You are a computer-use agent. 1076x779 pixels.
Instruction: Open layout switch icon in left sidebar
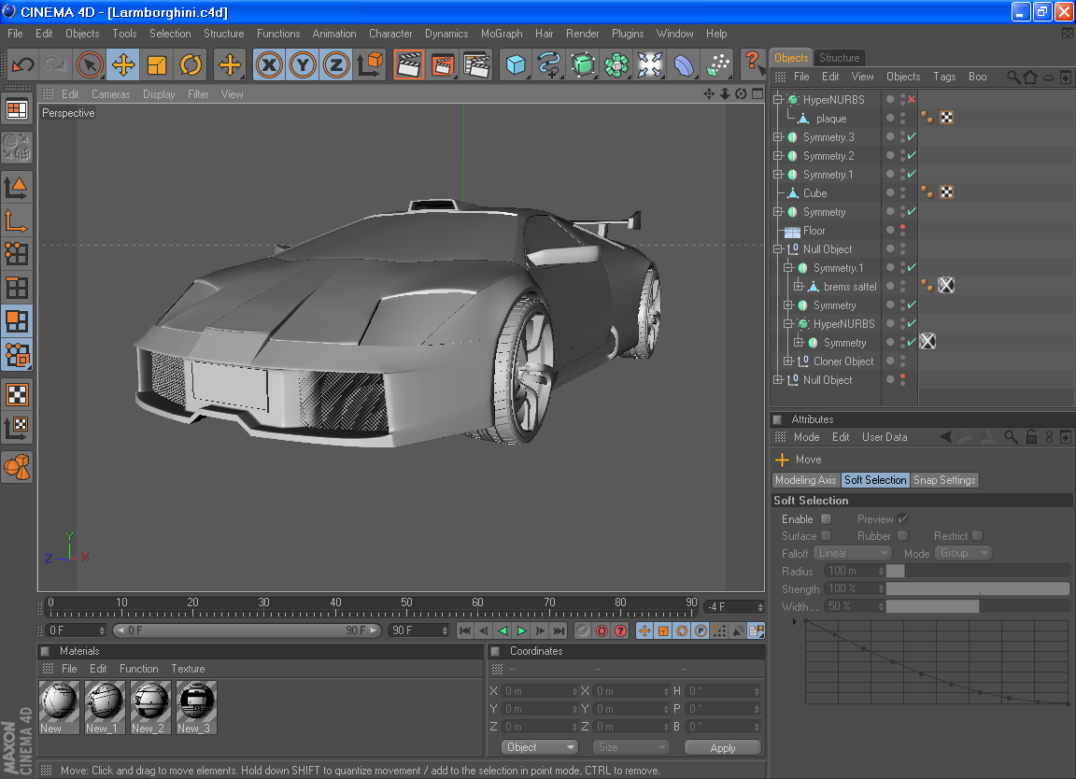click(17, 110)
